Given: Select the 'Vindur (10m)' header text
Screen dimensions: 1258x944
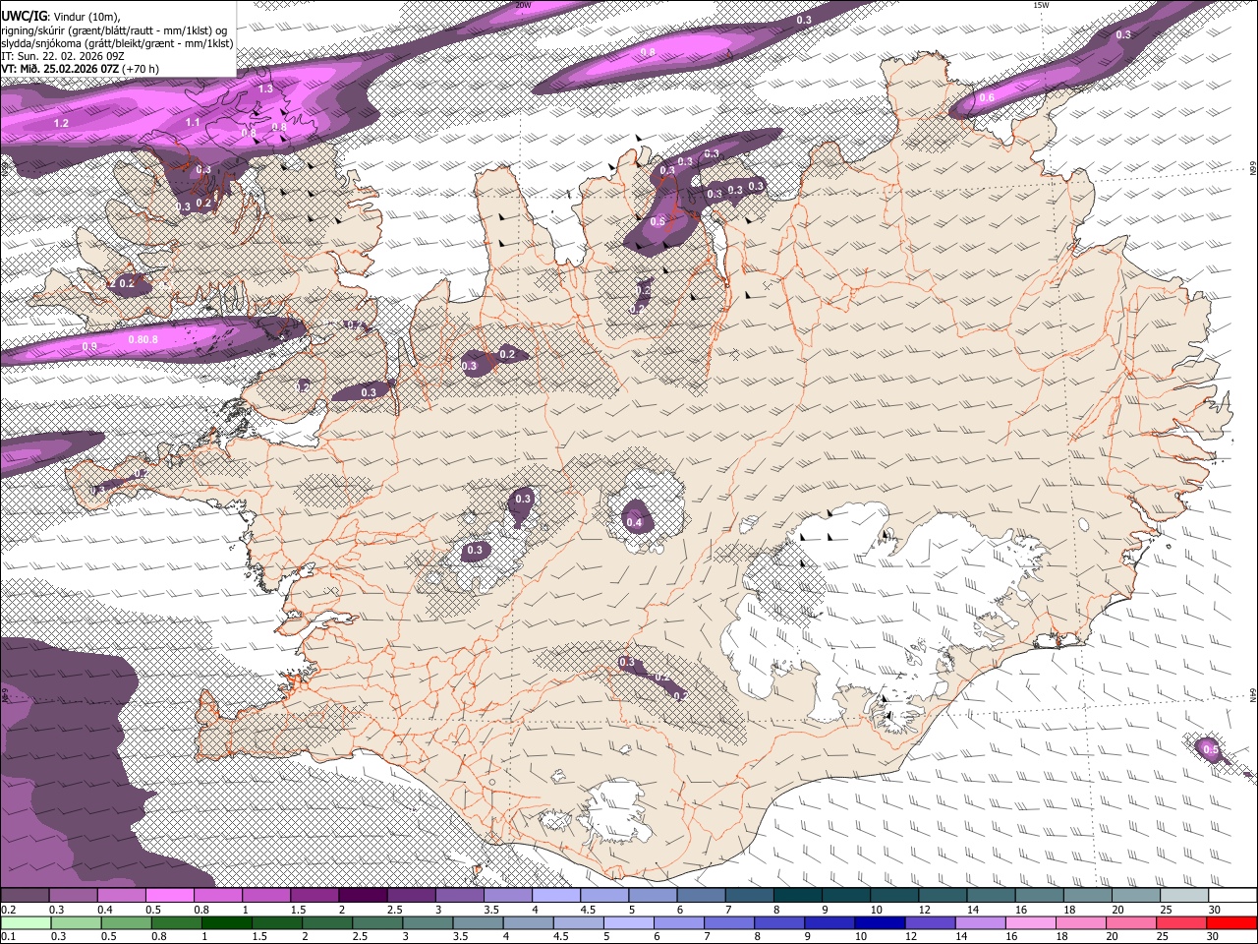Looking at the screenshot, I should pyautogui.click(x=87, y=16).
